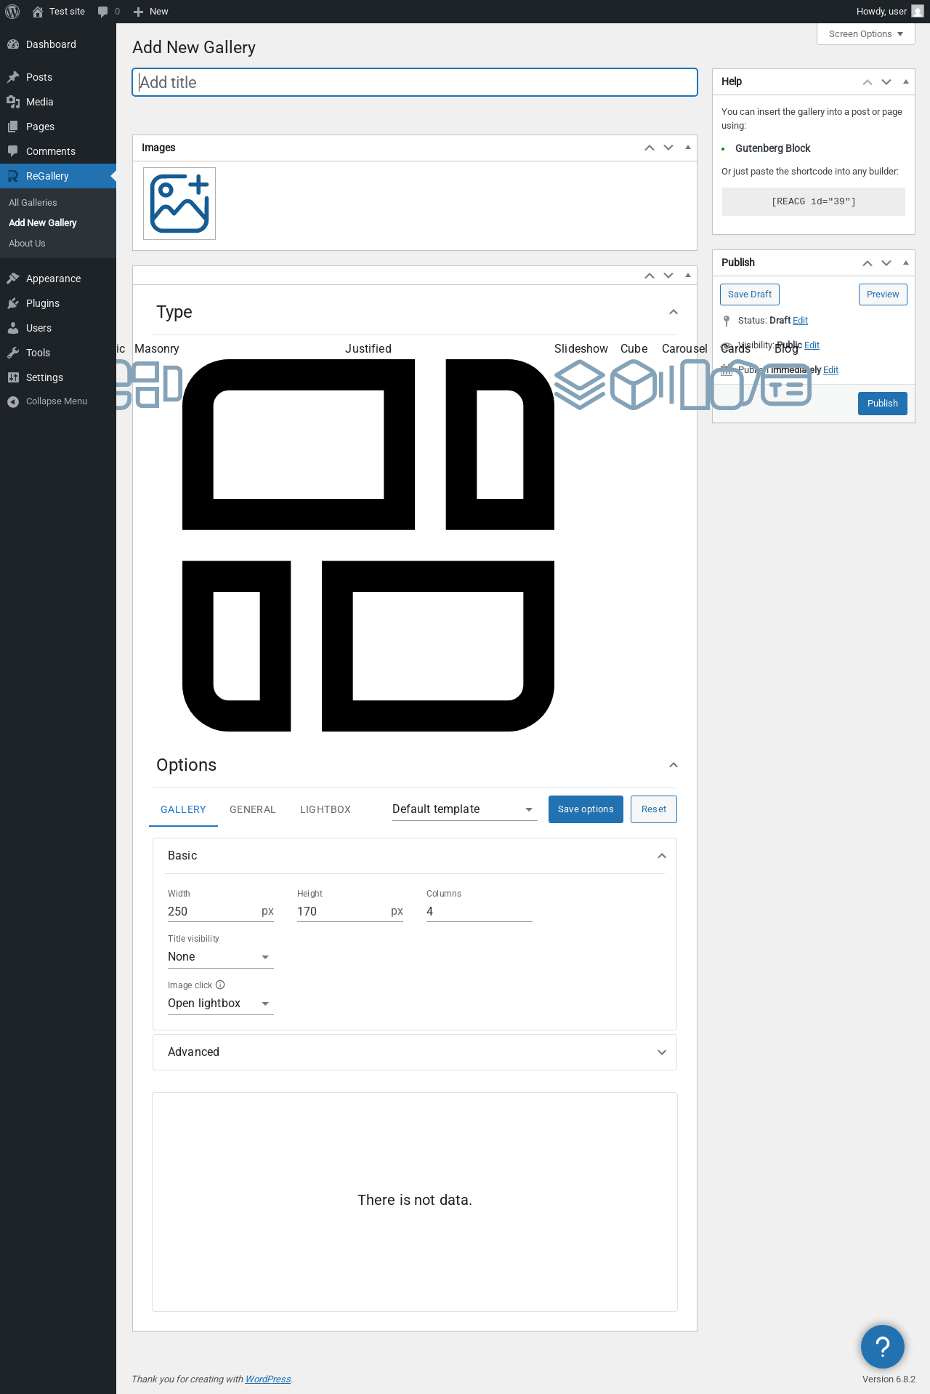
Task: Focus the Add title field
Action: [x=415, y=82]
